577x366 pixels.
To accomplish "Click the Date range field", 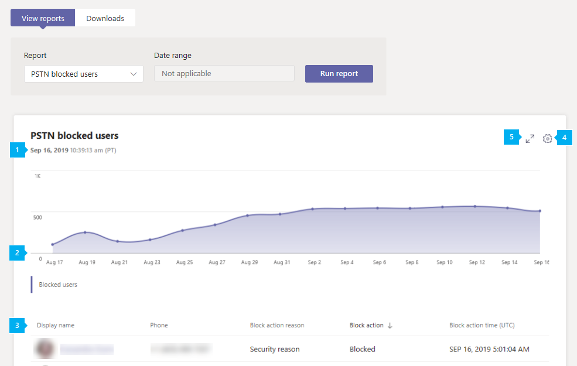I will (x=224, y=73).
